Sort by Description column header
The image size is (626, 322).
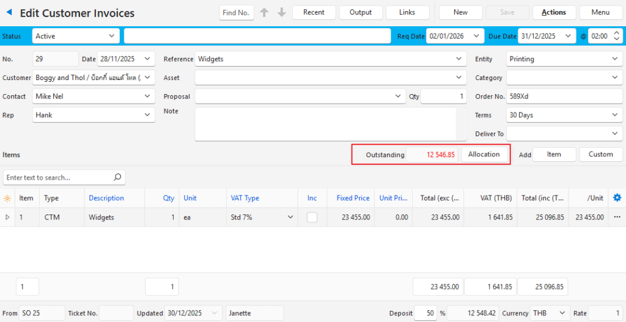point(106,198)
